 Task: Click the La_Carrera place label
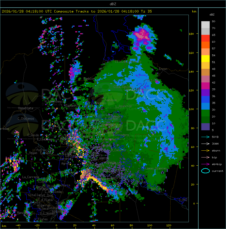click(x=31, y=177)
